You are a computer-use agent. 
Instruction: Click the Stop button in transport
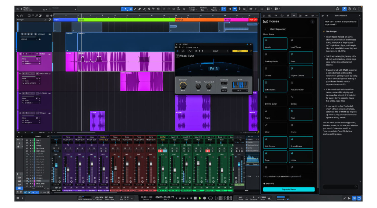coord(195,198)
